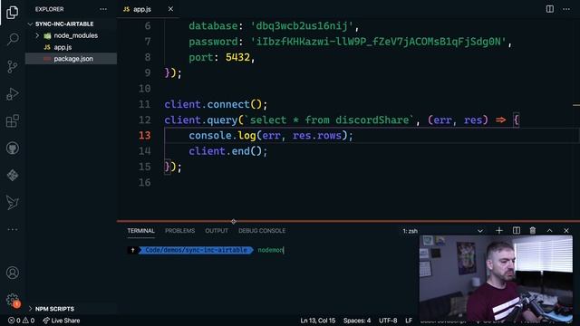
Task: Change indentation via 'Spaces: 4'
Action: point(357,321)
